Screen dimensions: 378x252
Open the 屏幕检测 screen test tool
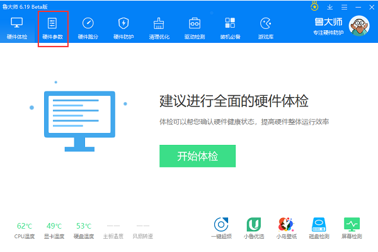pos(352,228)
